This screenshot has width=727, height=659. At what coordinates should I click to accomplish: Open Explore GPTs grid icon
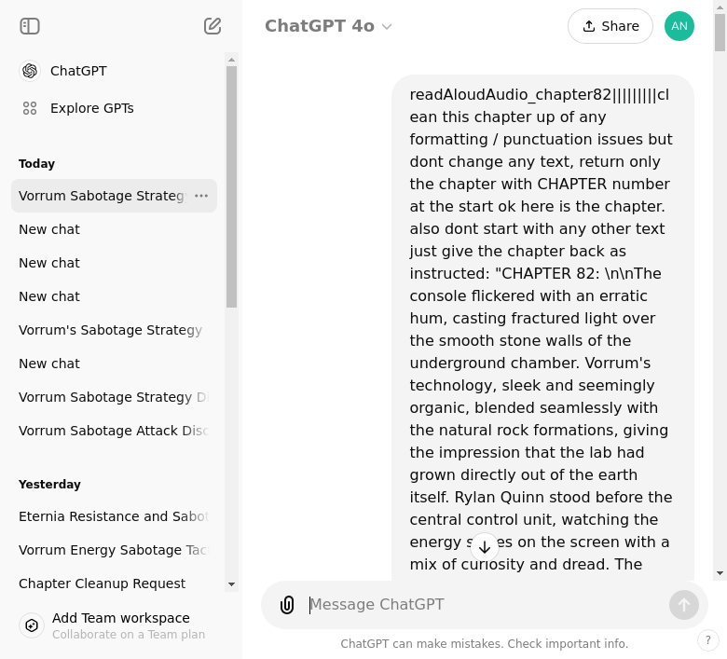[30, 108]
